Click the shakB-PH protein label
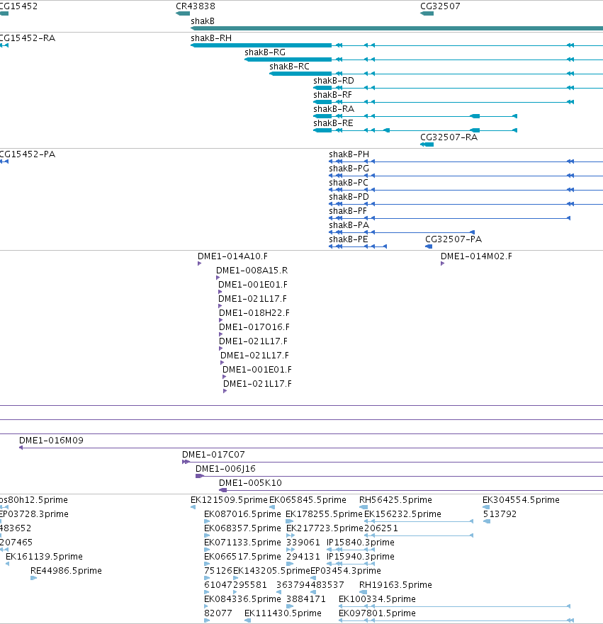Image resolution: width=603 pixels, height=624 pixels. click(349, 154)
